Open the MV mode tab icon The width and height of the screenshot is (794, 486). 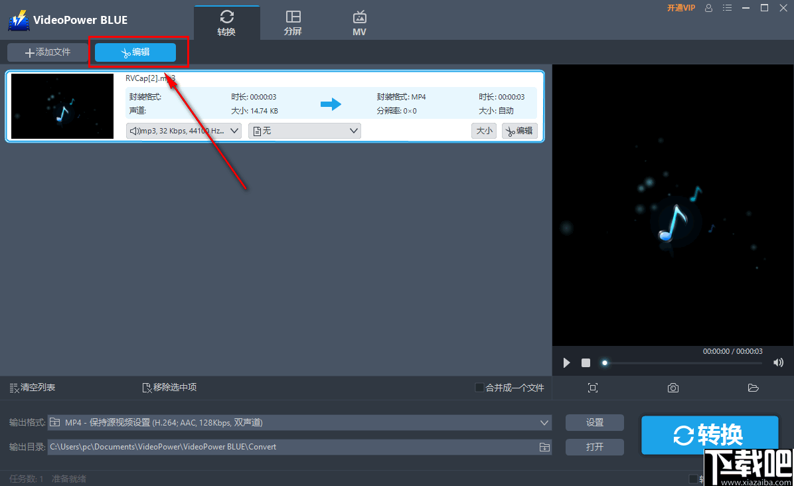click(x=359, y=21)
